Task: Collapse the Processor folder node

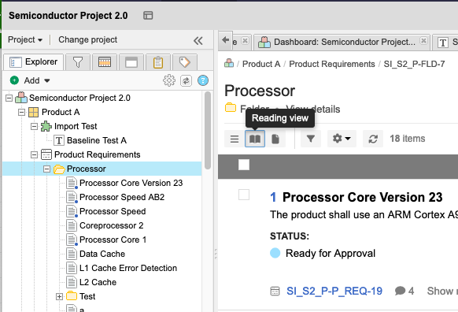Action: tap(46, 169)
